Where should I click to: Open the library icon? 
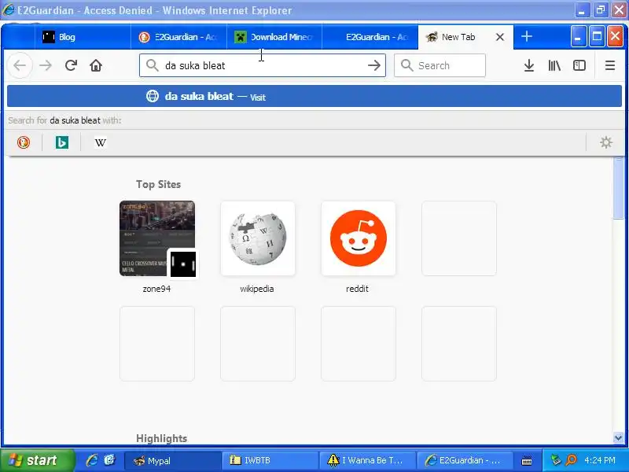click(554, 65)
